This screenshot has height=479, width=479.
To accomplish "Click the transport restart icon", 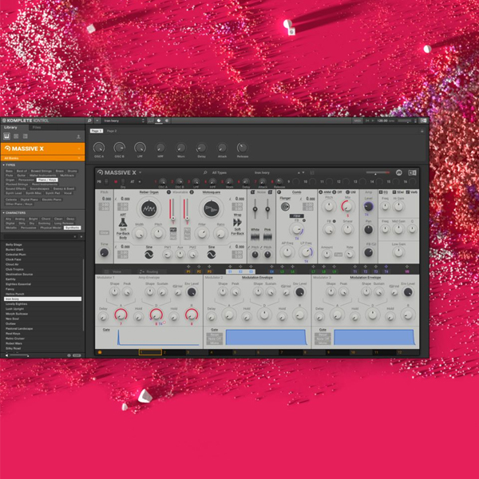I will pyautogui.click(x=367, y=121).
